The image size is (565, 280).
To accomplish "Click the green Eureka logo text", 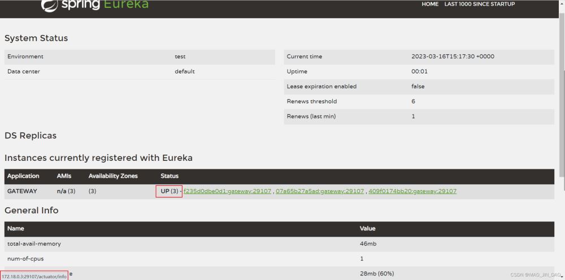I will pyautogui.click(x=121, y=5).
